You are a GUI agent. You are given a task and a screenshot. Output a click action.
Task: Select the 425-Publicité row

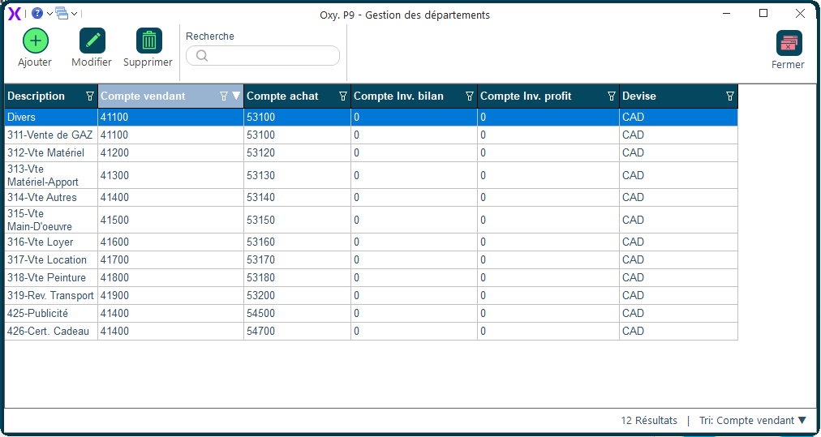pos(372,313)
